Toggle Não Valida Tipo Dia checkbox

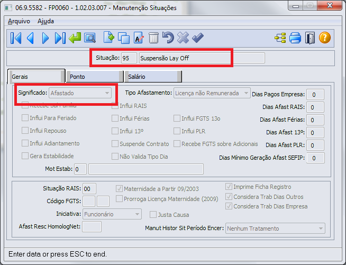pyautogui.click(x=115, y=157)
